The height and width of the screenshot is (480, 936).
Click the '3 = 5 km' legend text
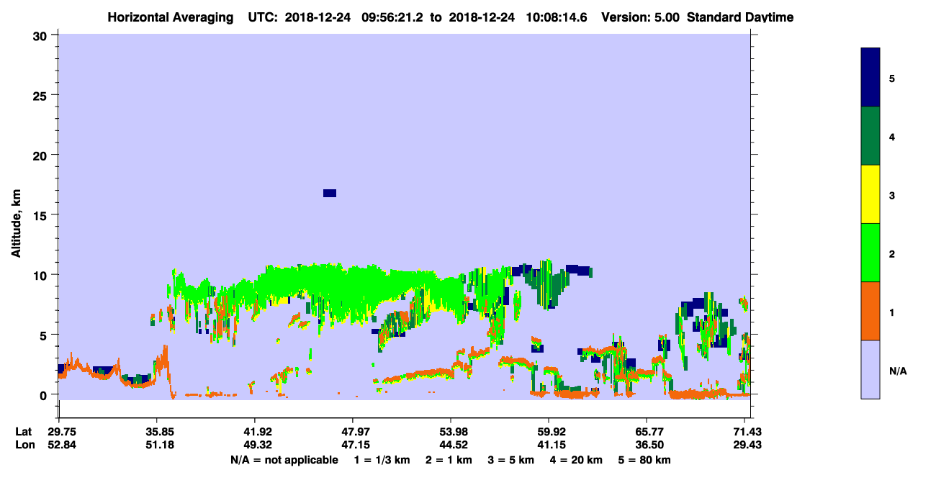(x=510, y=460)
